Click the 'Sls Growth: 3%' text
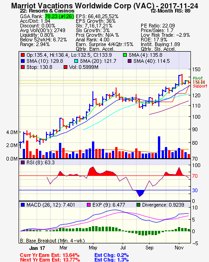209x262 pixels. coord(92,30)
